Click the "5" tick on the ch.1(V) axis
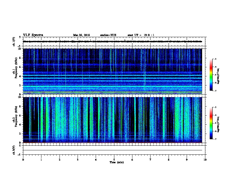231x179 pixels. (20, 37)
